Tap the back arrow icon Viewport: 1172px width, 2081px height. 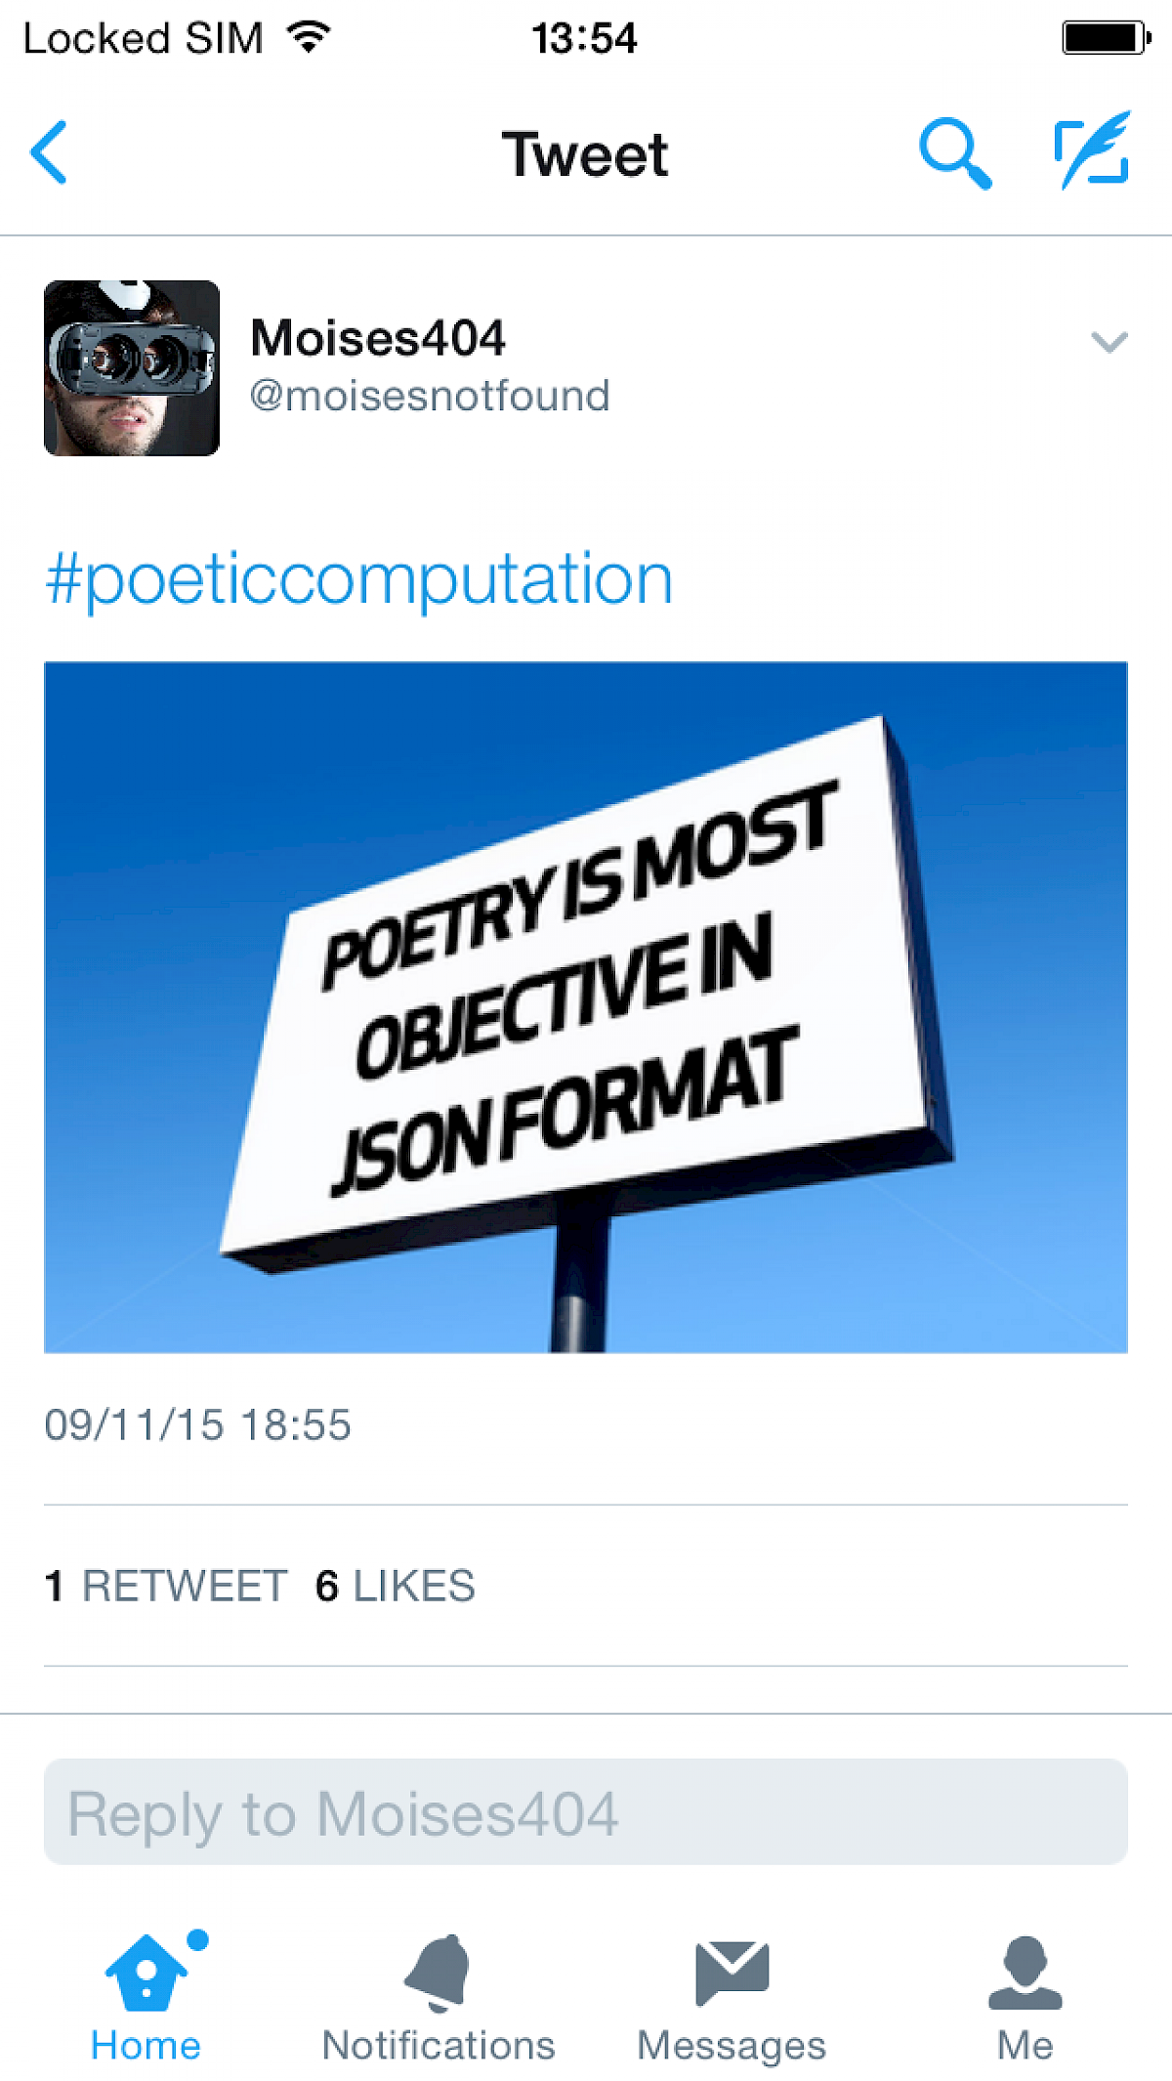coord(49,152)
